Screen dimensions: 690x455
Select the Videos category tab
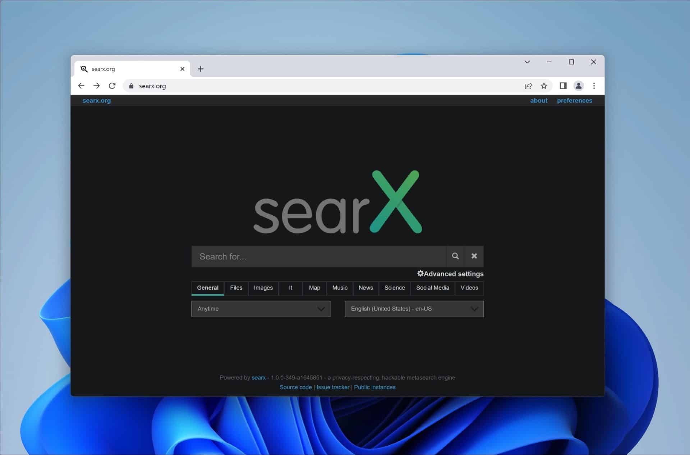click(x=469, y=288)
